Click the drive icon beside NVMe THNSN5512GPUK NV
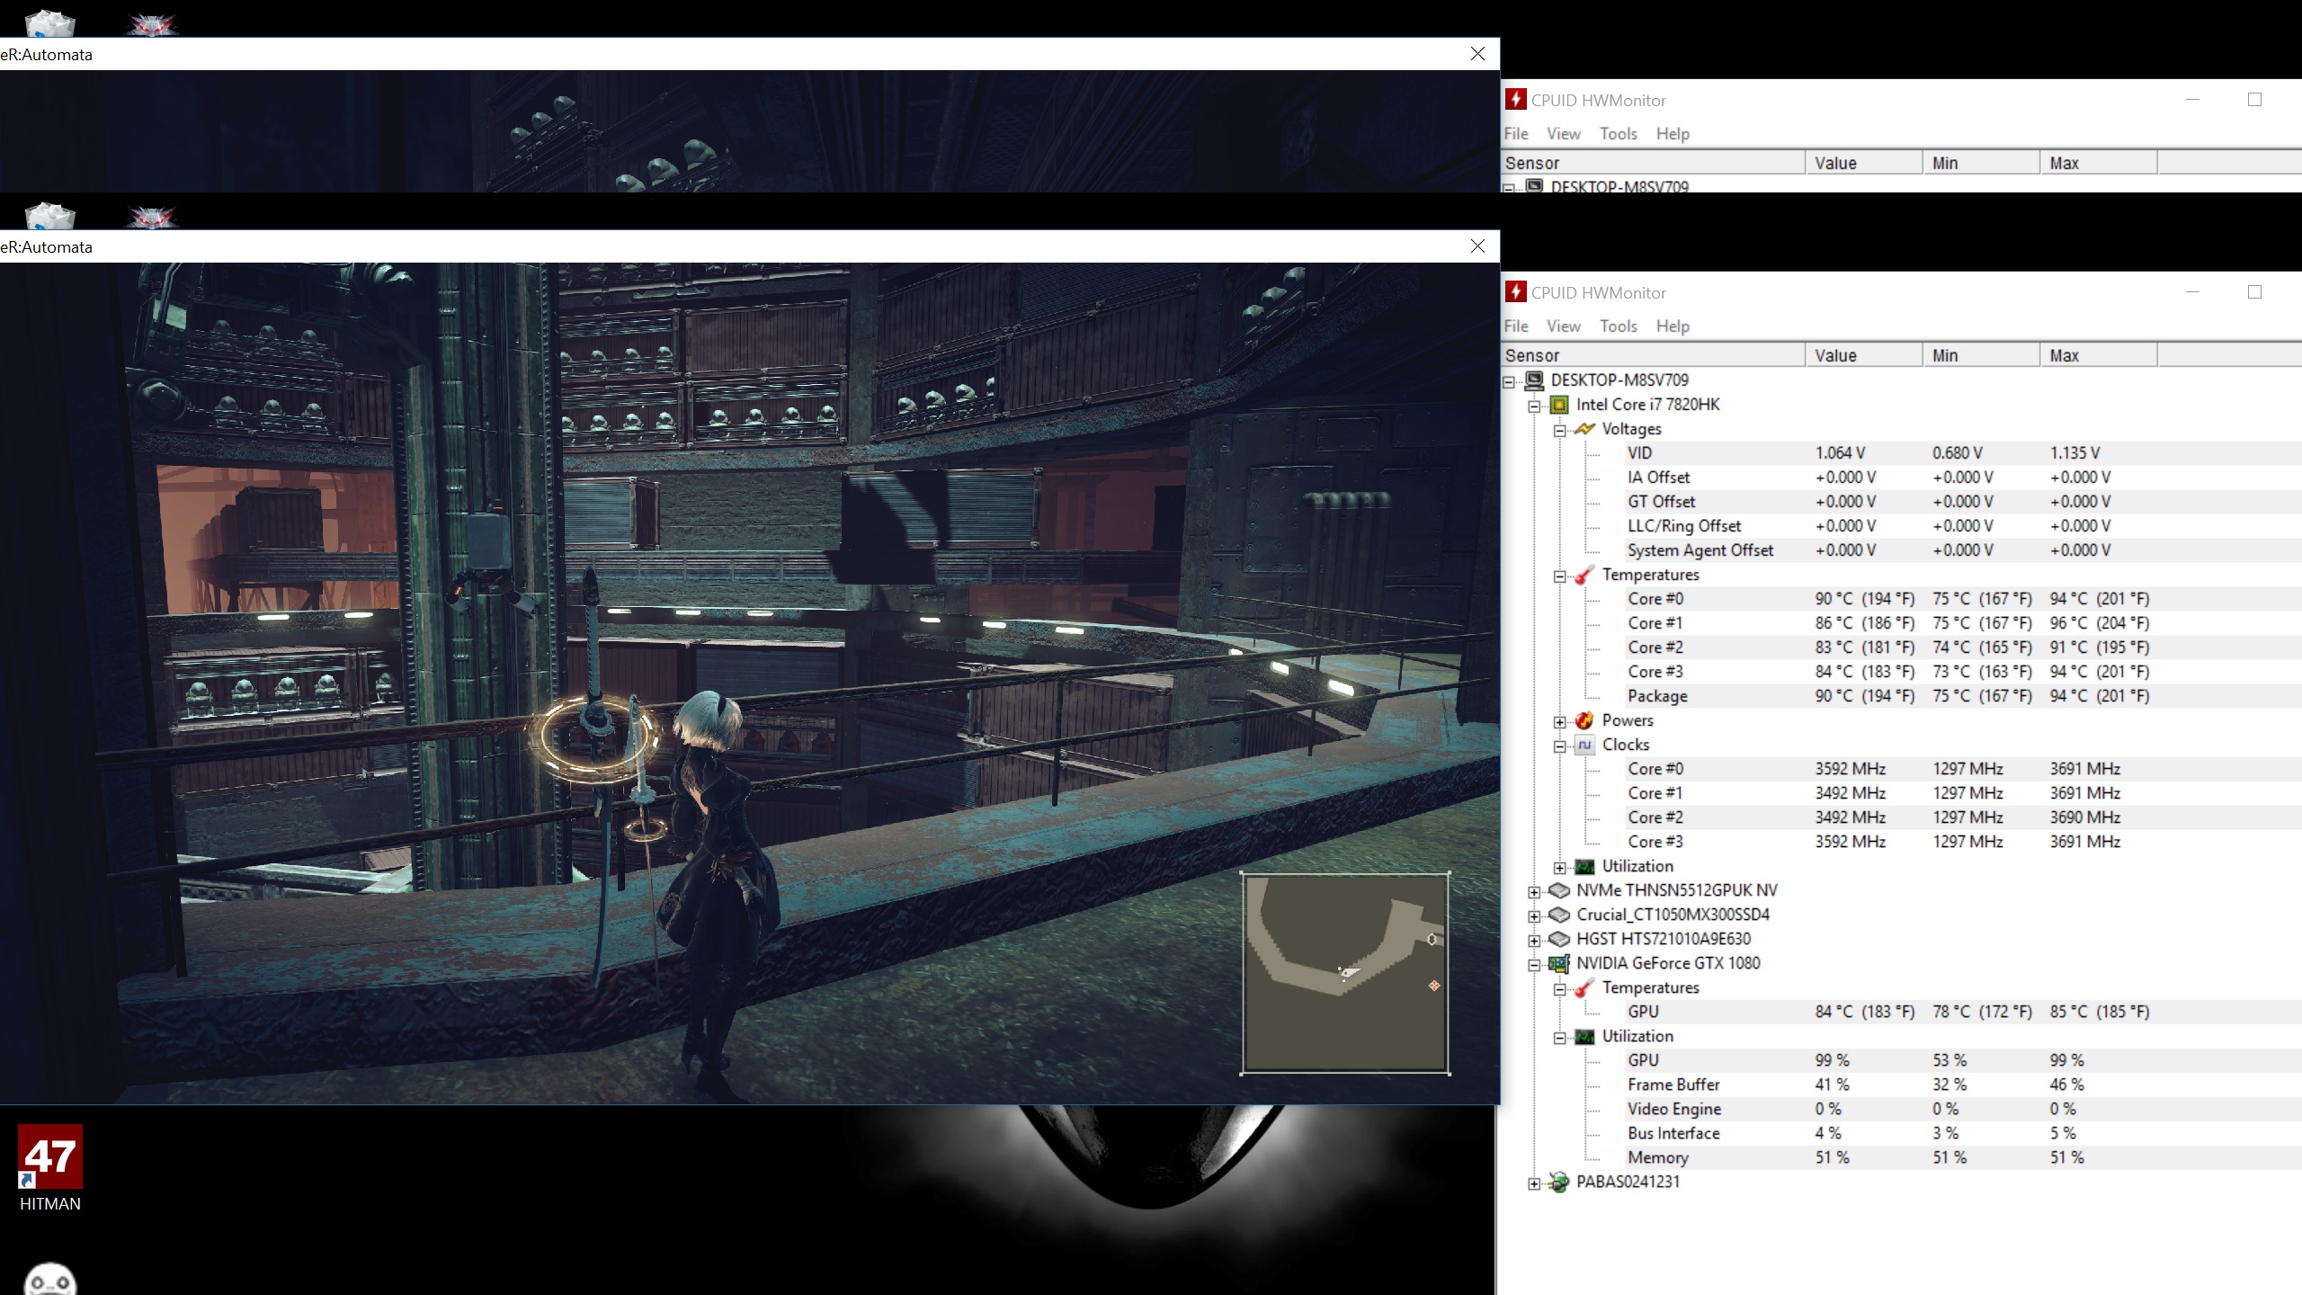Image resolution: width=2302 pixels, height=1295 pixels. (1559, 890)
